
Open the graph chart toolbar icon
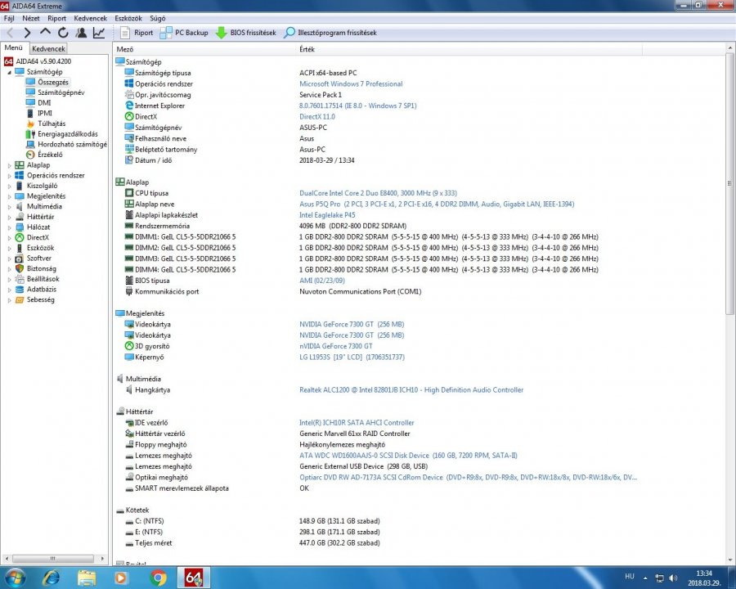coord(99,33)
